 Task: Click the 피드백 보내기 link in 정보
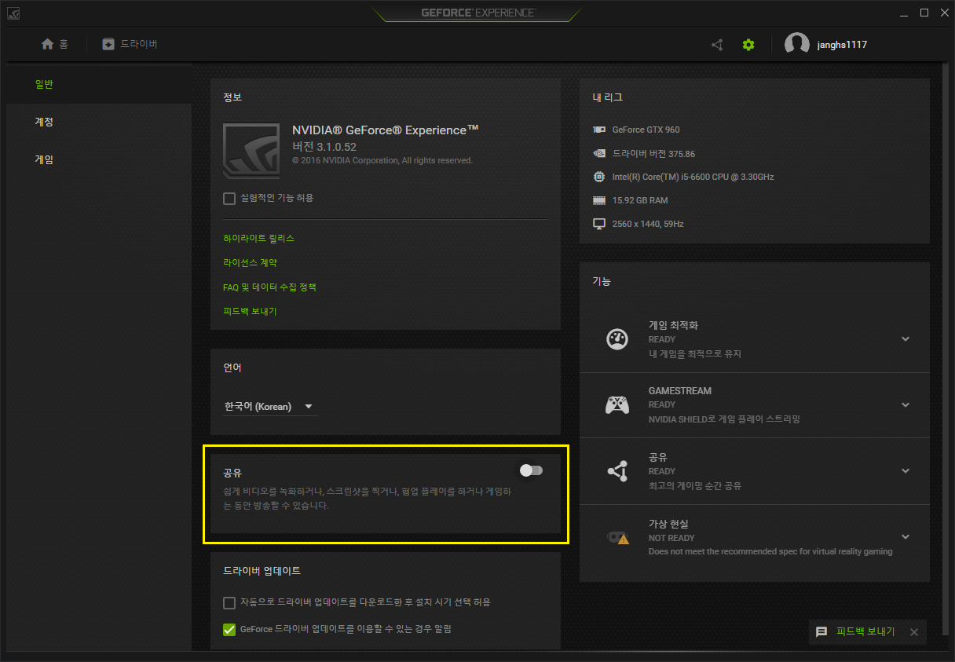250,312
